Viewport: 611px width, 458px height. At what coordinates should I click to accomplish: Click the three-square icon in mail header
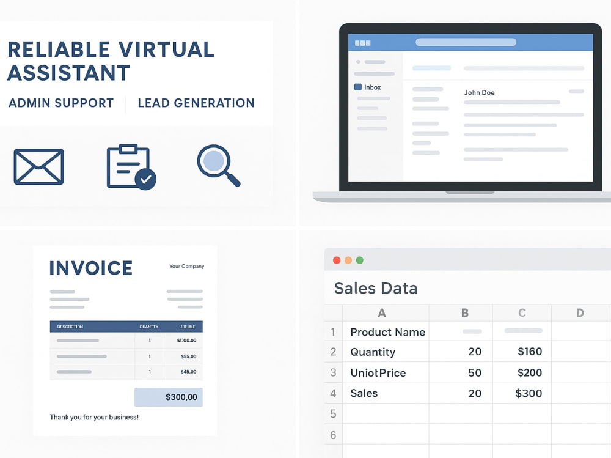tap(362, 43)
